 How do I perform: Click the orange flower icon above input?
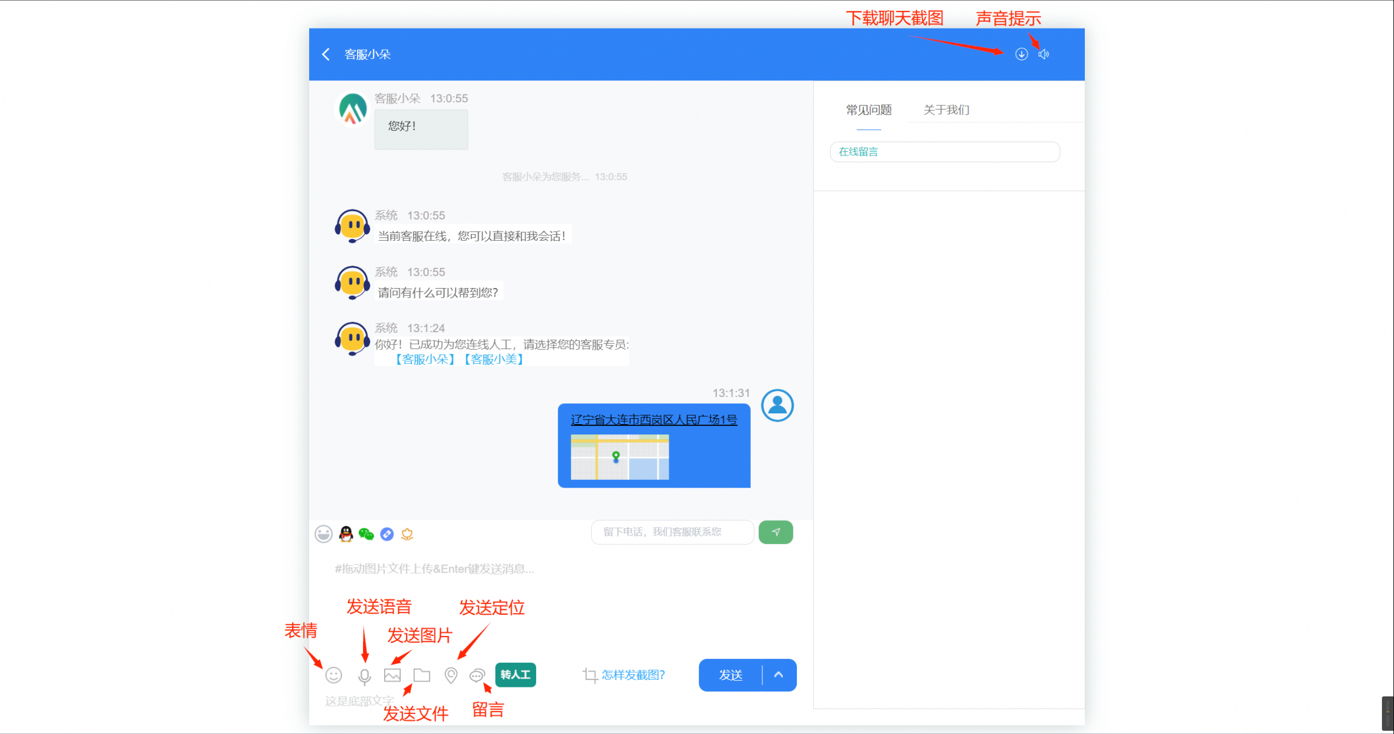(x=408, y=533)
